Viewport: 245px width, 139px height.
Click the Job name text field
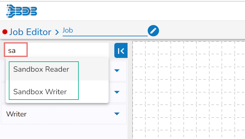pyautogui.click(x=105, y=30)
